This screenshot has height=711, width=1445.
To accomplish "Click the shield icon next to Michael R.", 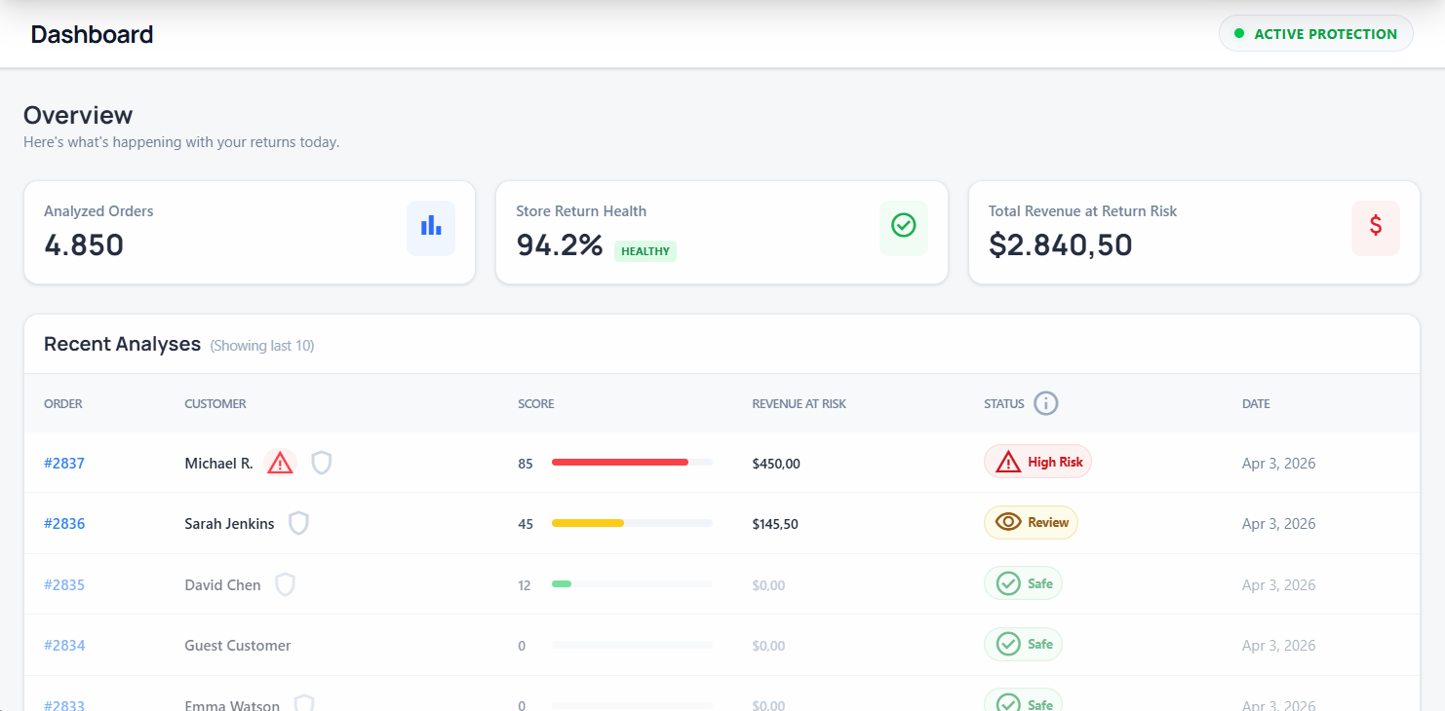I will 322,463.
